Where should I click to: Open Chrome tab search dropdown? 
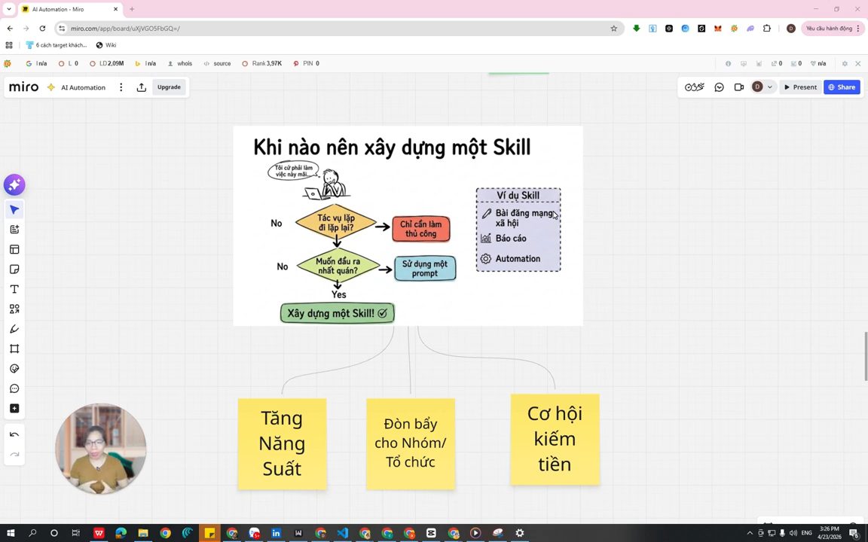9,9
